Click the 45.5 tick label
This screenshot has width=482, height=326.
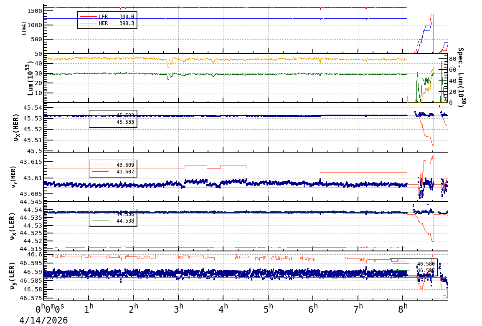pyautogui.click(x=34, y=151)
